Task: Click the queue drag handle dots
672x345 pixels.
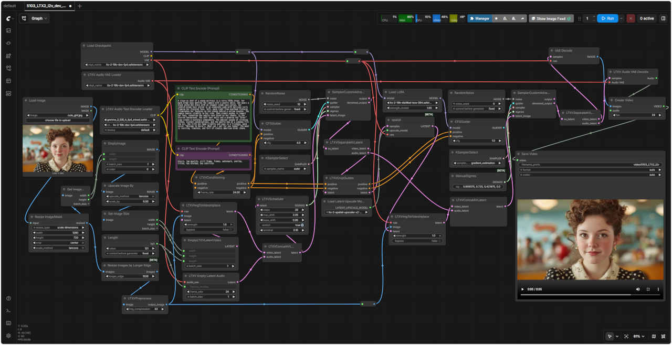Action: (579, 18)
